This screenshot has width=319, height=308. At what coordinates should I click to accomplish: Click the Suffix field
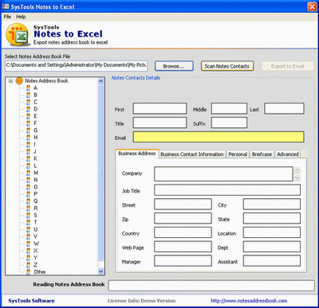(x=229, y=123)
